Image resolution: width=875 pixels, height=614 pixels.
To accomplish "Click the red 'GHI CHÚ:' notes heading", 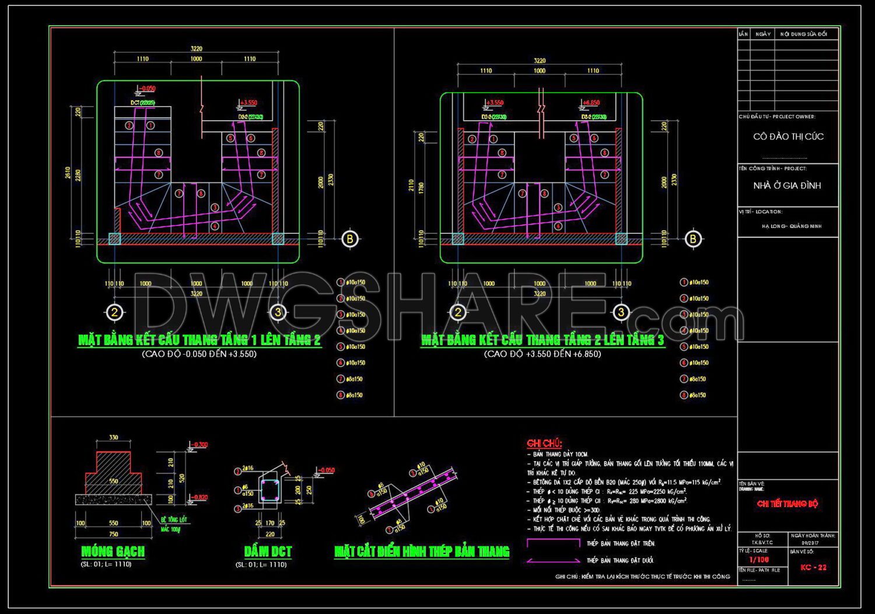I will click(x=544, y=444).
